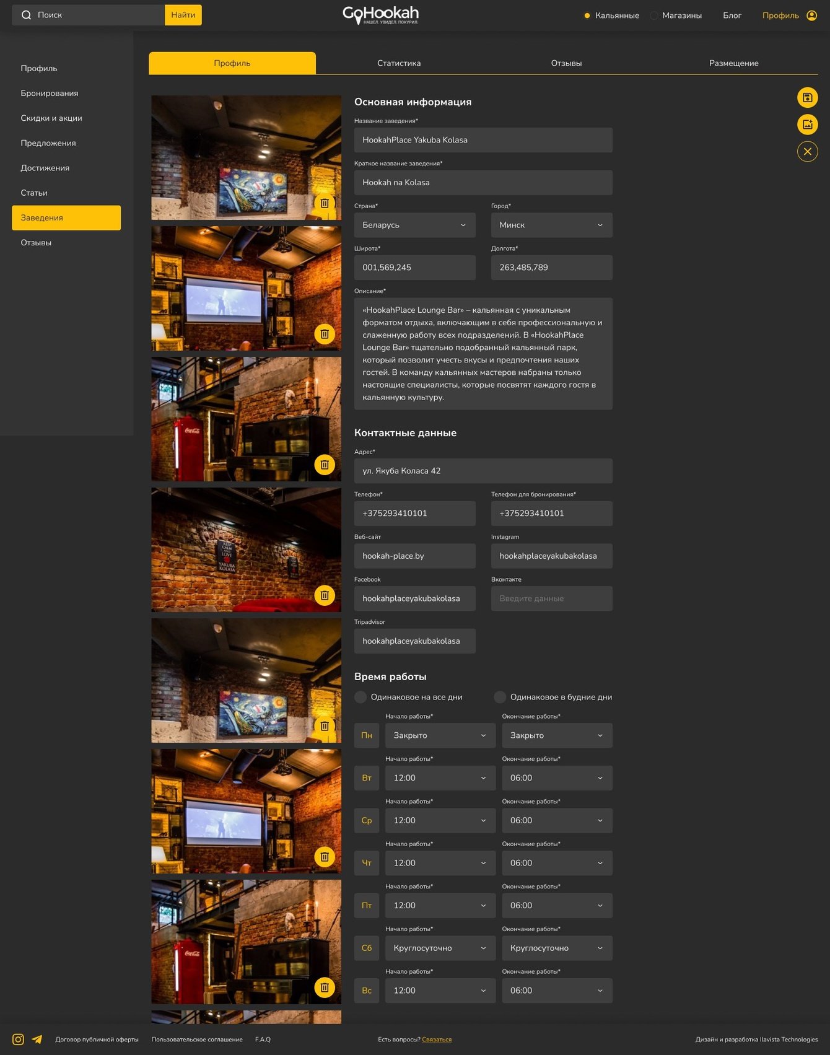Follow the Связаться link in footer
Screen dimensions: 830x1055
(437, 1040)
